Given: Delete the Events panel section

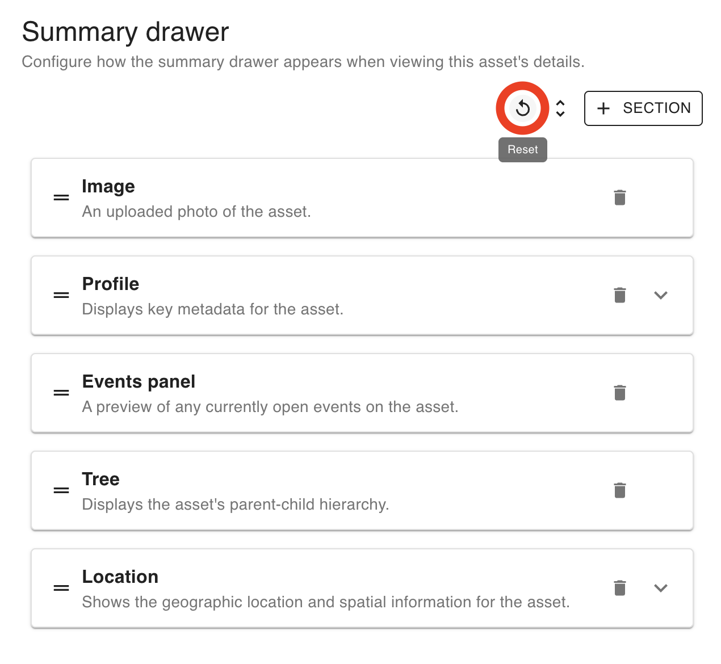Looking at the screenshot, I should (x=619, y=393).
